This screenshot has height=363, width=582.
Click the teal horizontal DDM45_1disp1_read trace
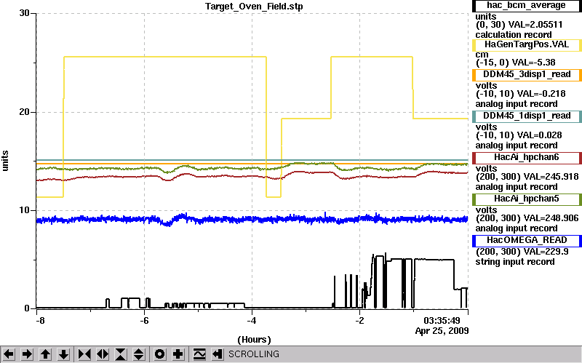click(x=252, y=160)
